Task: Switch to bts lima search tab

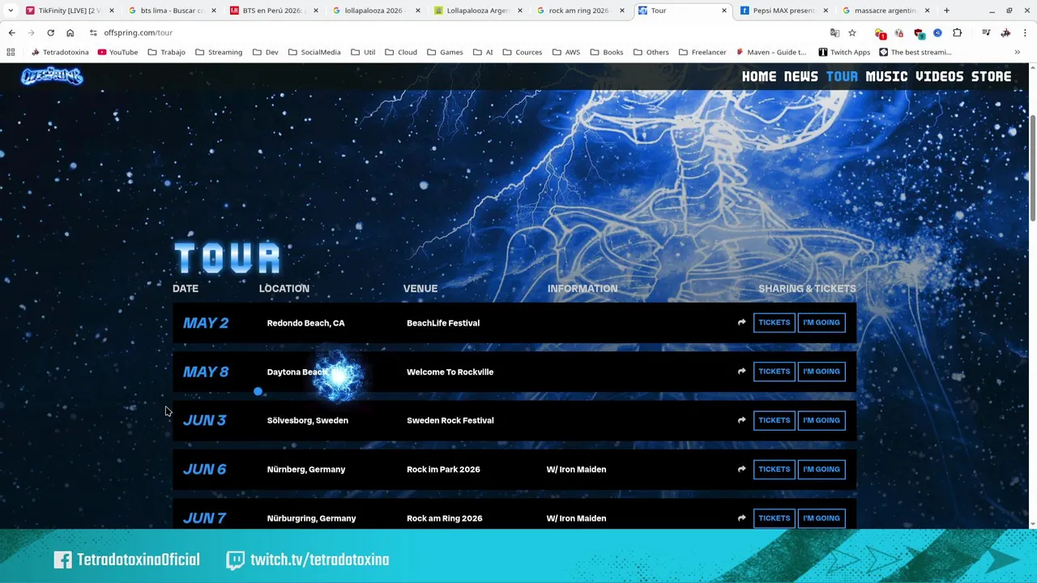Action: click(172, 11)
